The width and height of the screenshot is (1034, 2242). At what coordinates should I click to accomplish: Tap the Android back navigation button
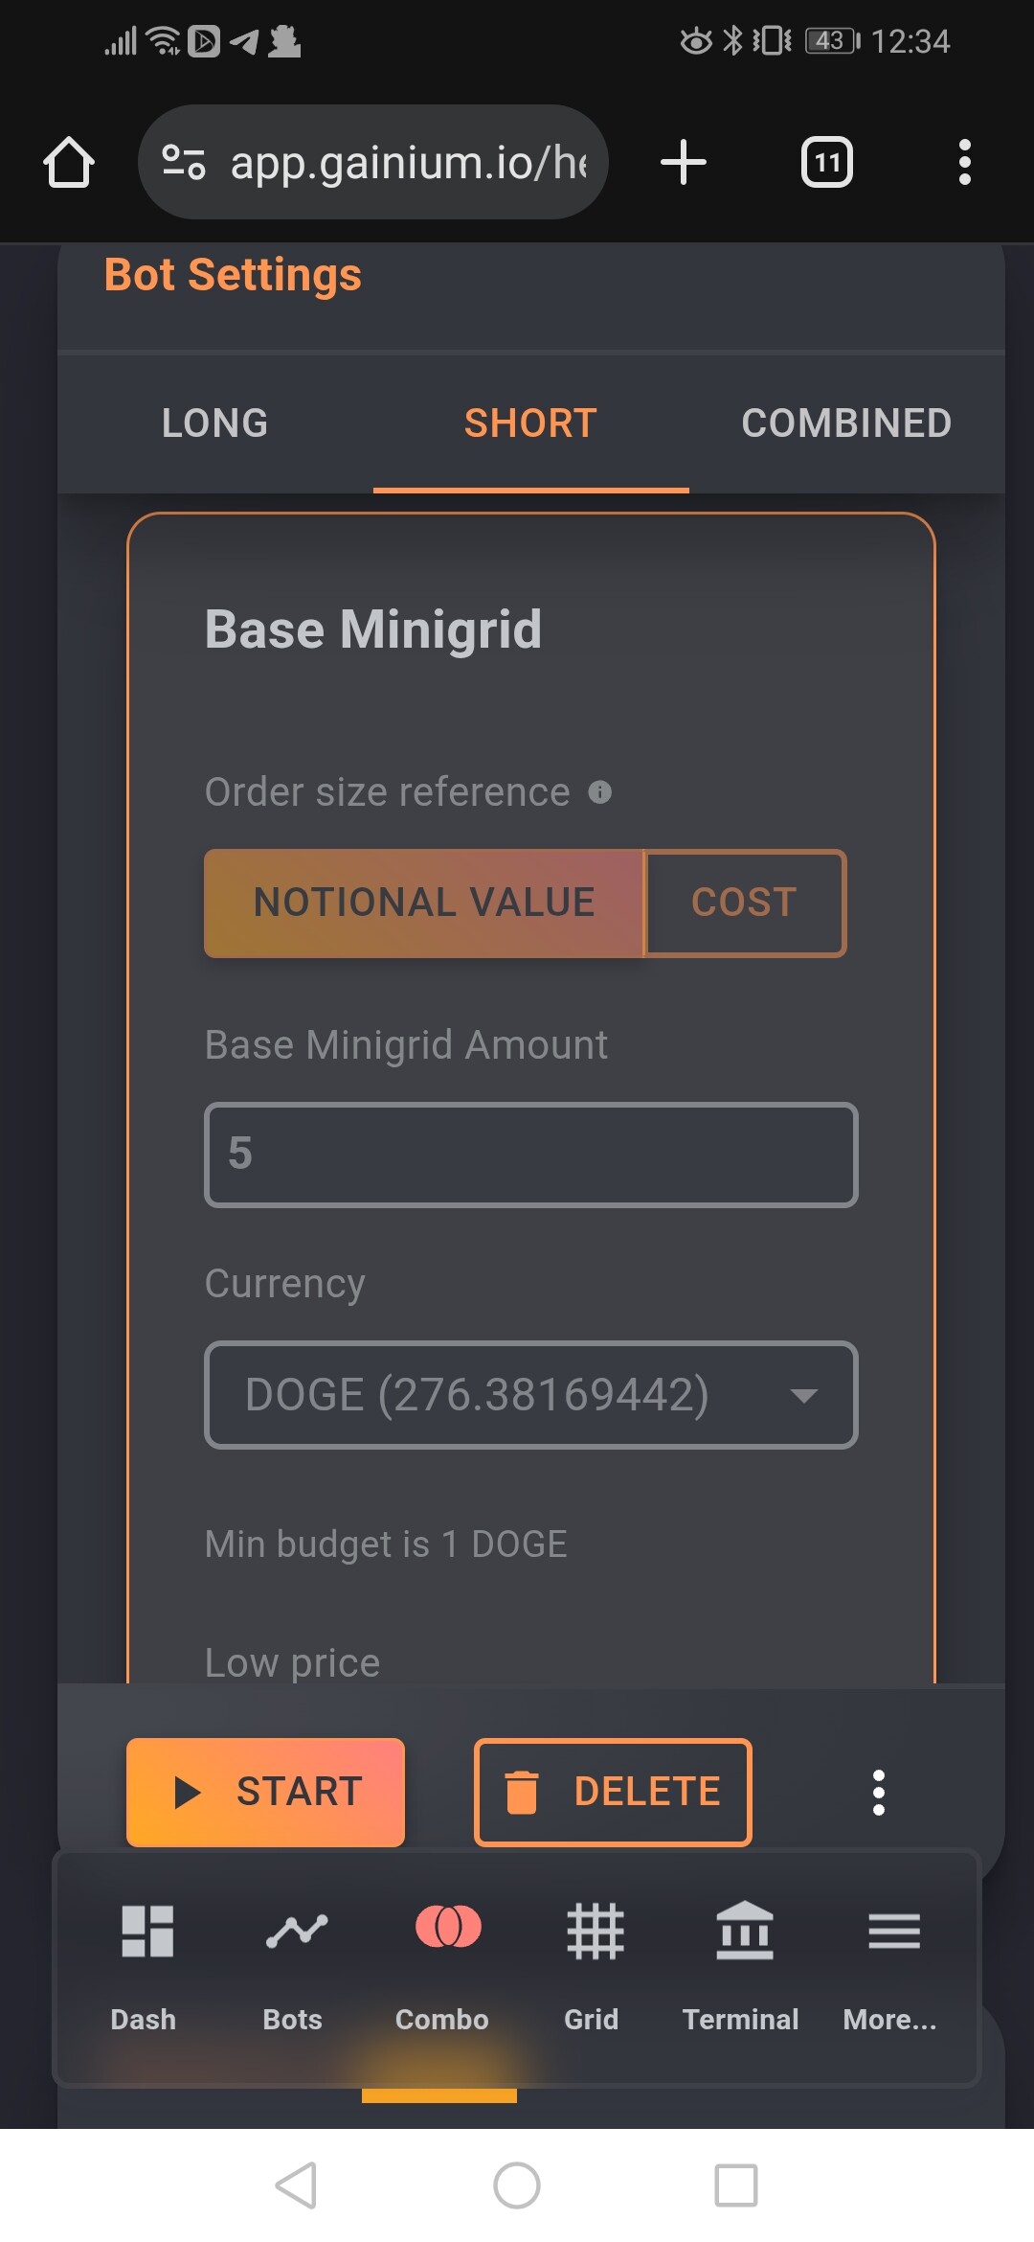[296, 2185]
